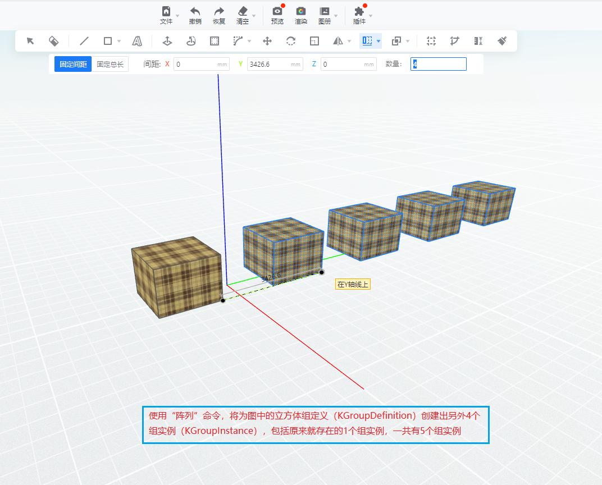Image resolution: width=602 pixels, height=485 pixels.
Task: Select the fillet curve tool
Action: (x=238, y=40)
